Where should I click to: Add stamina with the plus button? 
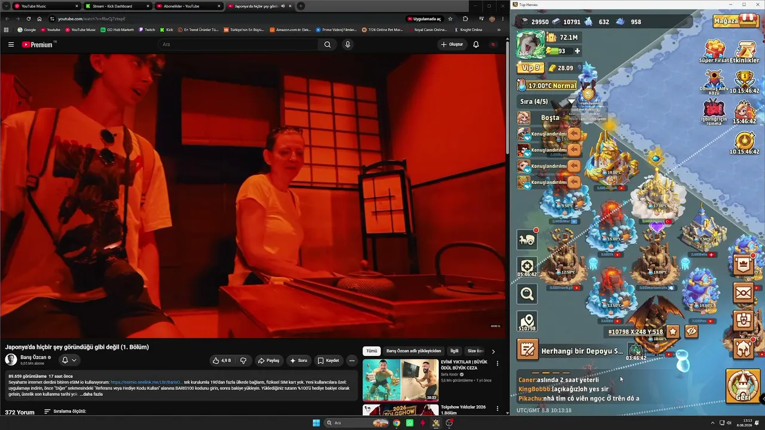tap(577, 51)
